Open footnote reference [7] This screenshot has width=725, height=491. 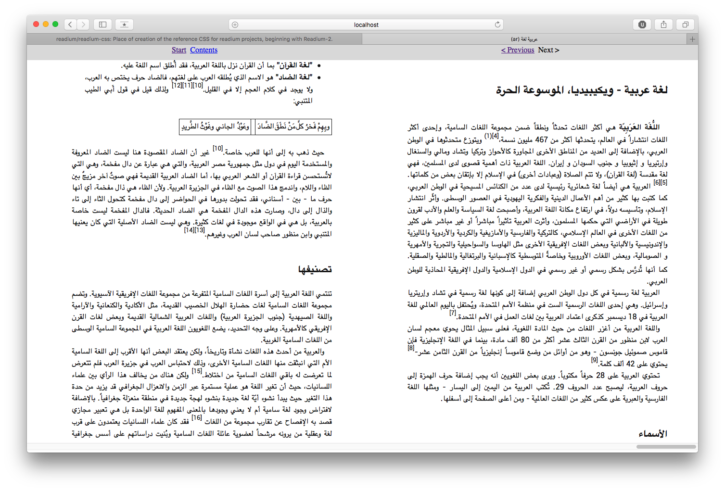(x=452, y=313)
